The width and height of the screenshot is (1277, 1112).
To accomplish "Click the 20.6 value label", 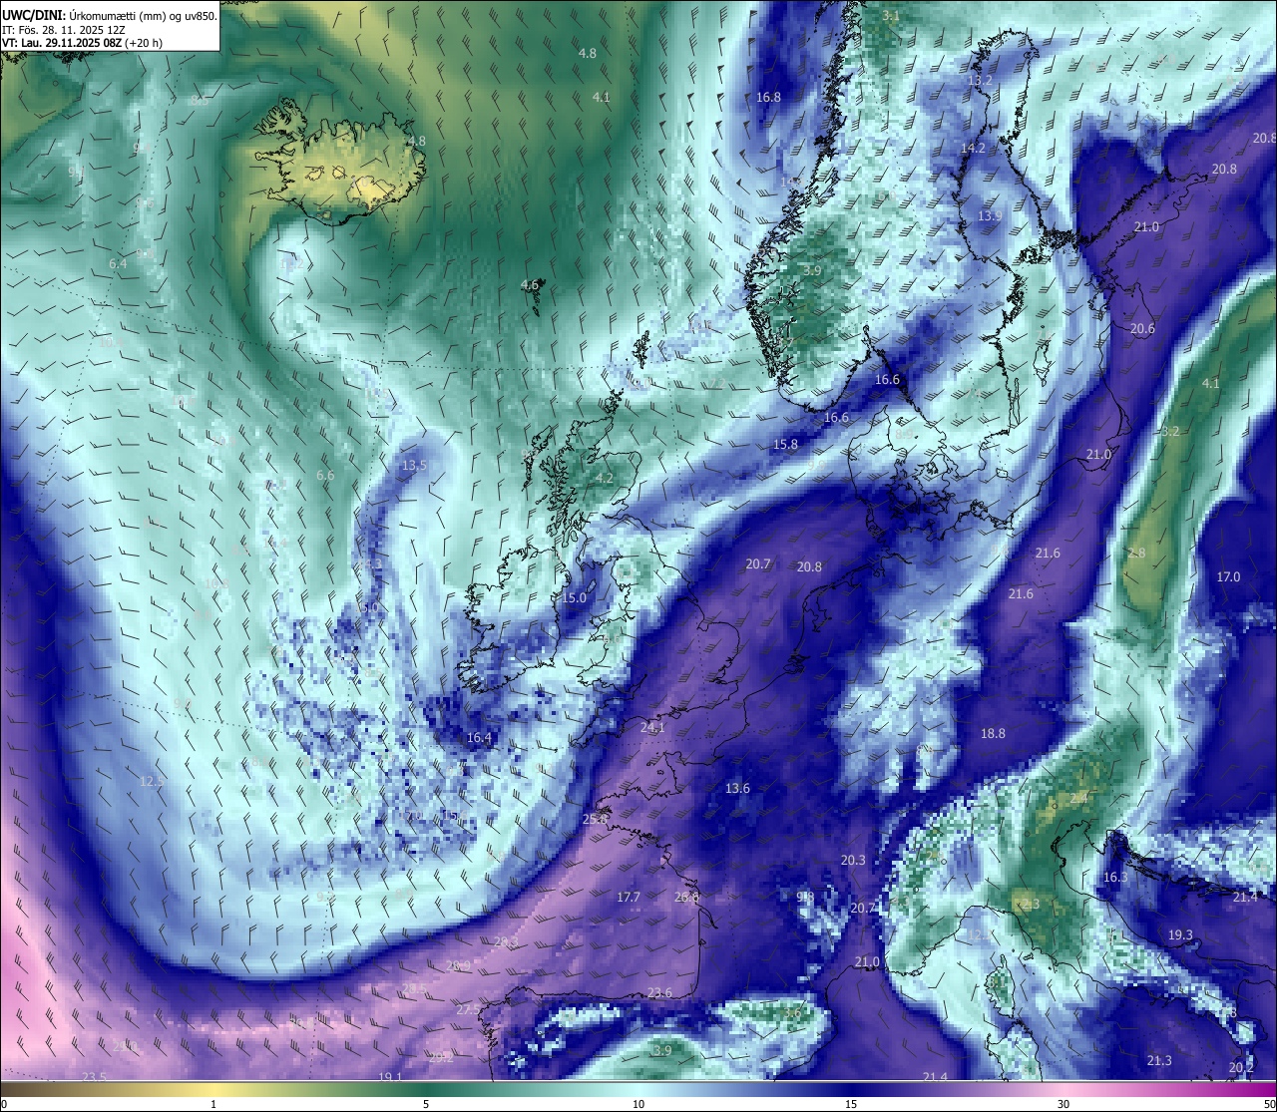I will click(1142, 329).
